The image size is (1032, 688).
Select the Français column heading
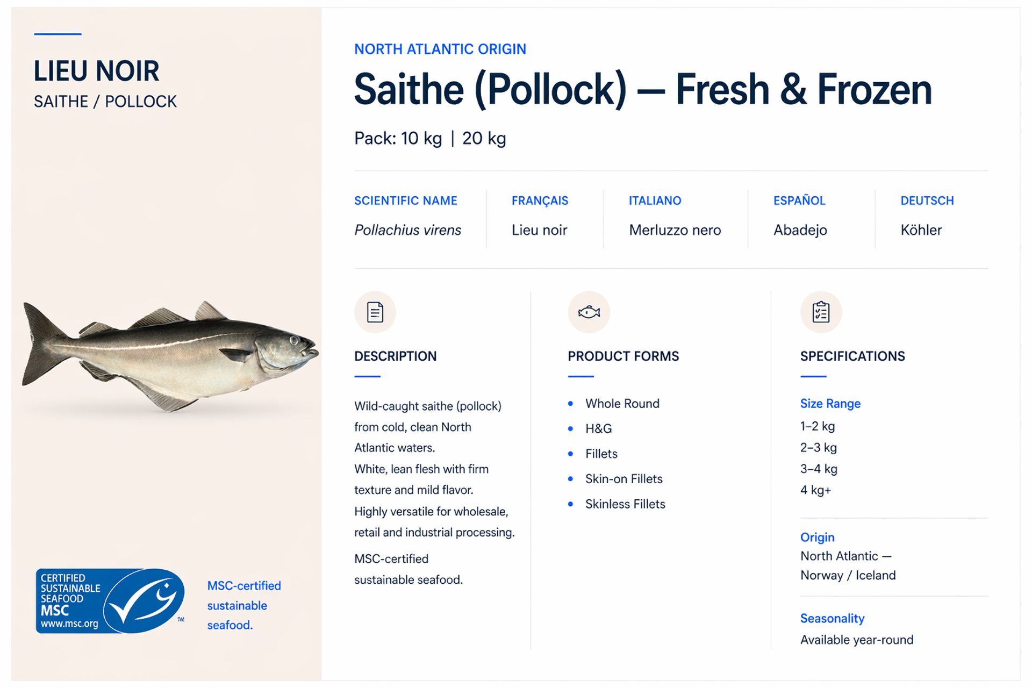click(540, 201)
